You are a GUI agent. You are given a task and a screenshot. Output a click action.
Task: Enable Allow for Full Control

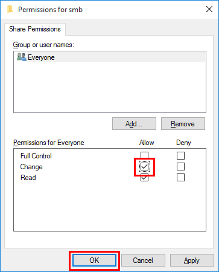click(x=144, y=155)
